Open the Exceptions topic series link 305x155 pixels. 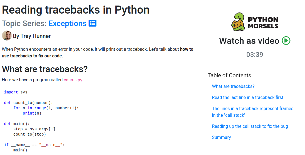coord(67,24)
